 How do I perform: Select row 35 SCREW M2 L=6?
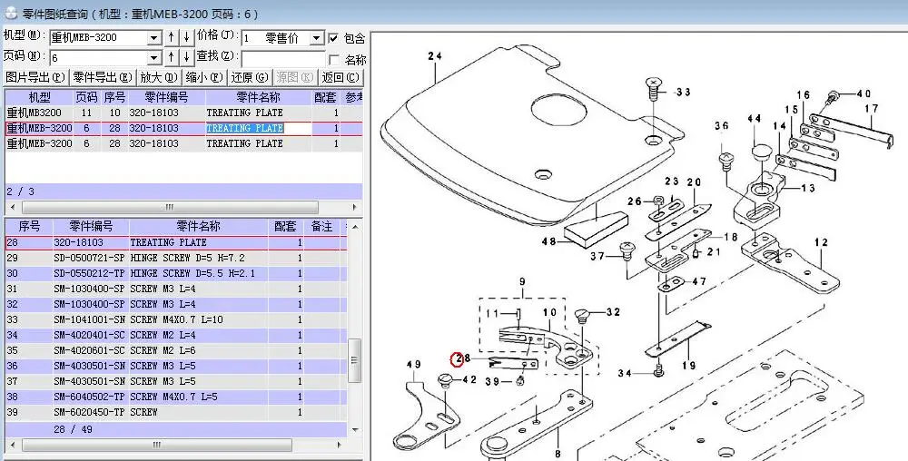point(176,350)
